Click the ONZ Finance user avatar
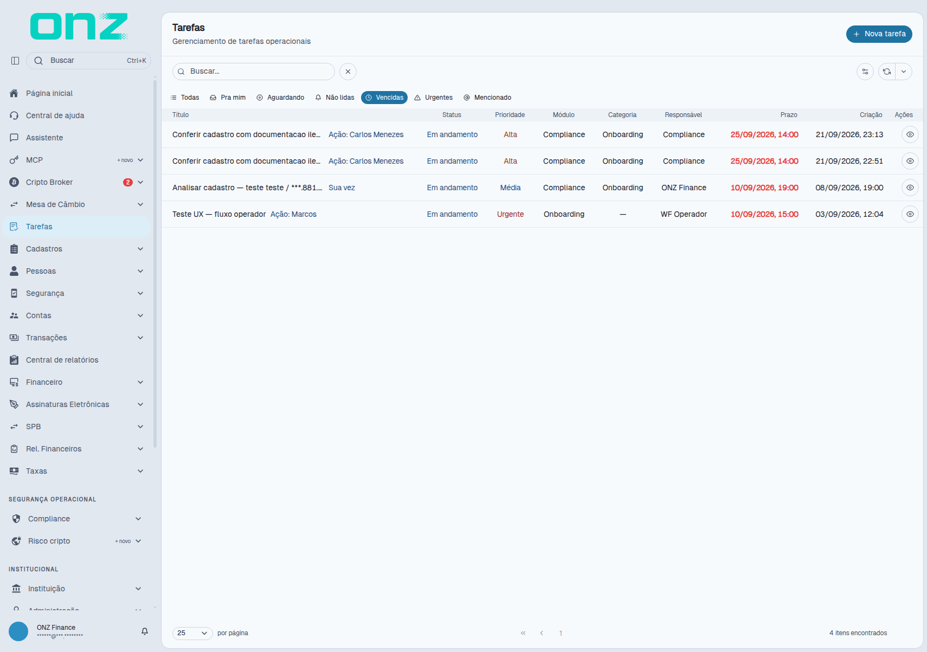This screenshot has width=927, height=652. tap(18, 631)
